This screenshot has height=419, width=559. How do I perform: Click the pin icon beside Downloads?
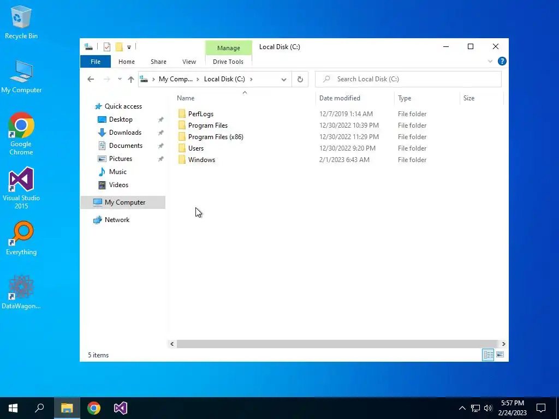click(x=161, y=133)
